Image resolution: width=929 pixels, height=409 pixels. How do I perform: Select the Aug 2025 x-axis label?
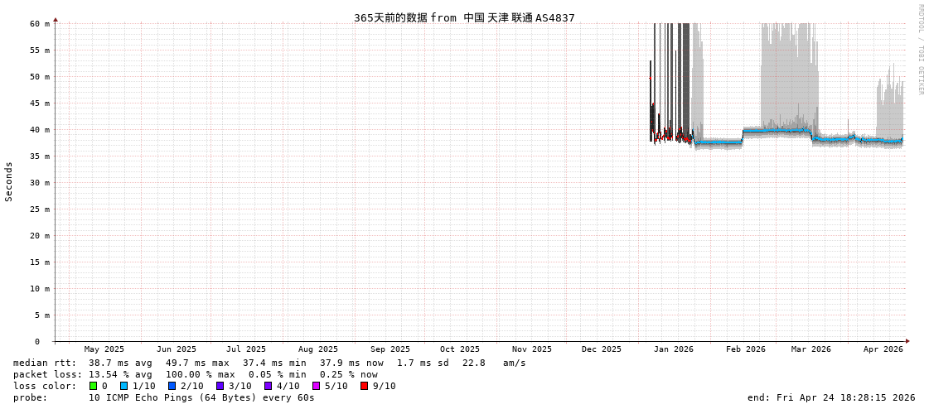coord(318,349)
